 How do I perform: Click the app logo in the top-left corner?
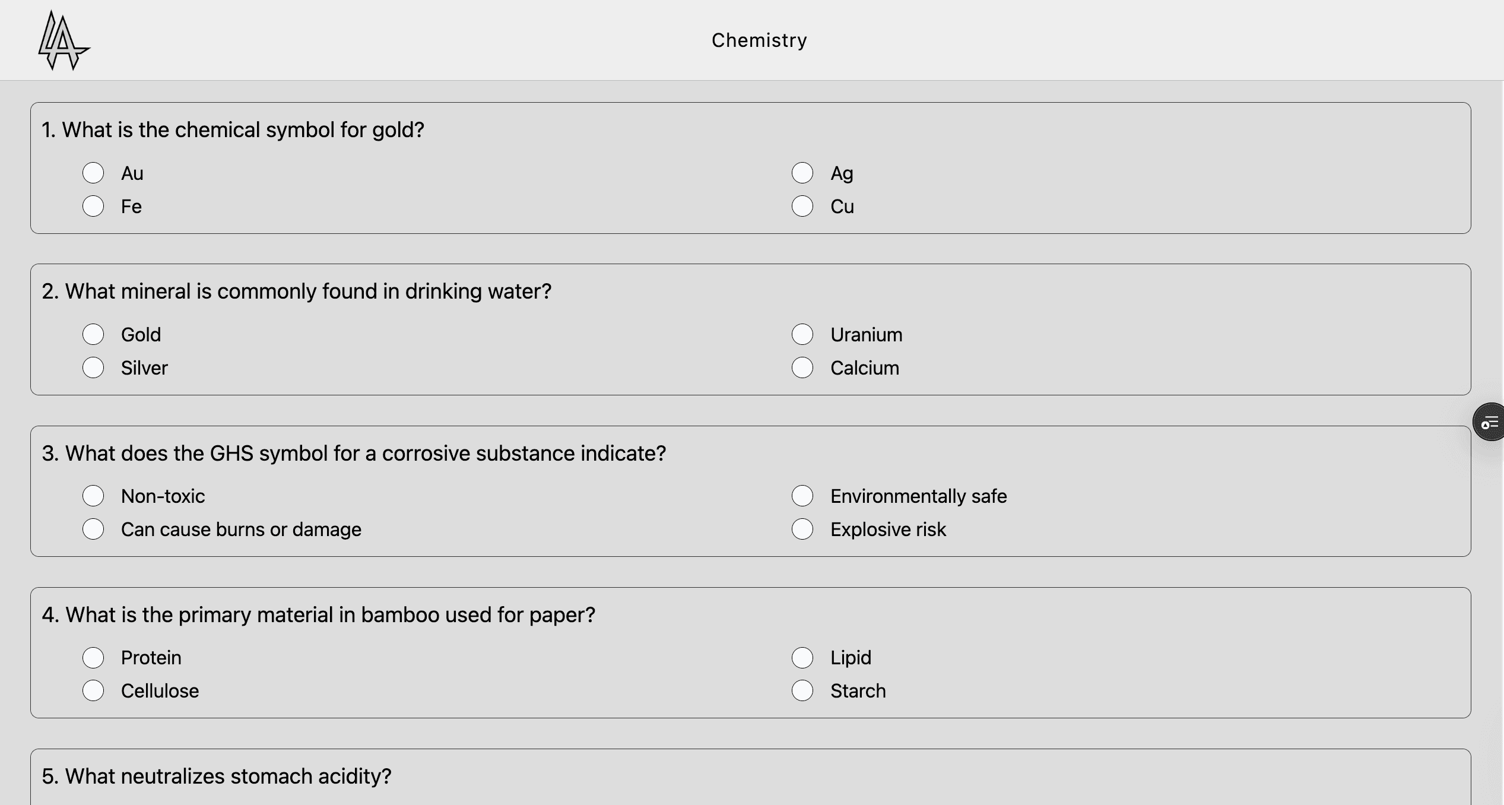click(64, 40)
